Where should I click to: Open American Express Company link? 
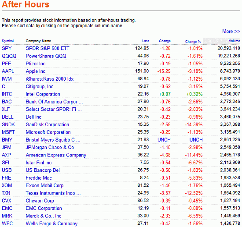(x=56, y=155)
